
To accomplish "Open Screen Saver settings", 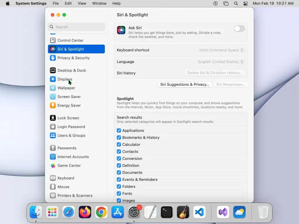I will click(76, 97).
